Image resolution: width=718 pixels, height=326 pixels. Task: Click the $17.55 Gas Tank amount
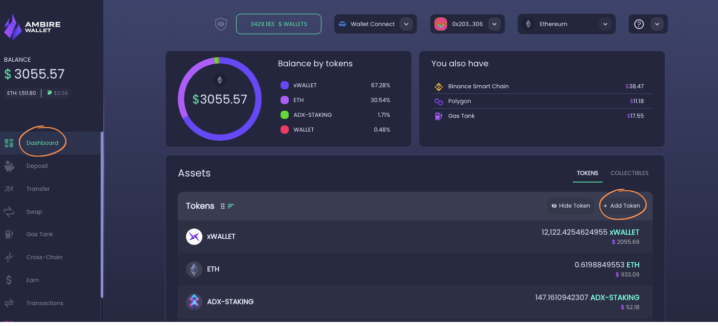click(635, 116)
